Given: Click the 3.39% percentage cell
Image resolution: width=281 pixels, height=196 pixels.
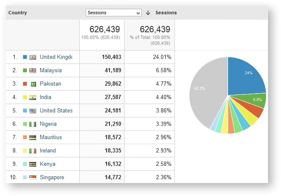Looking at the screenshot, I should click(164, 124).
